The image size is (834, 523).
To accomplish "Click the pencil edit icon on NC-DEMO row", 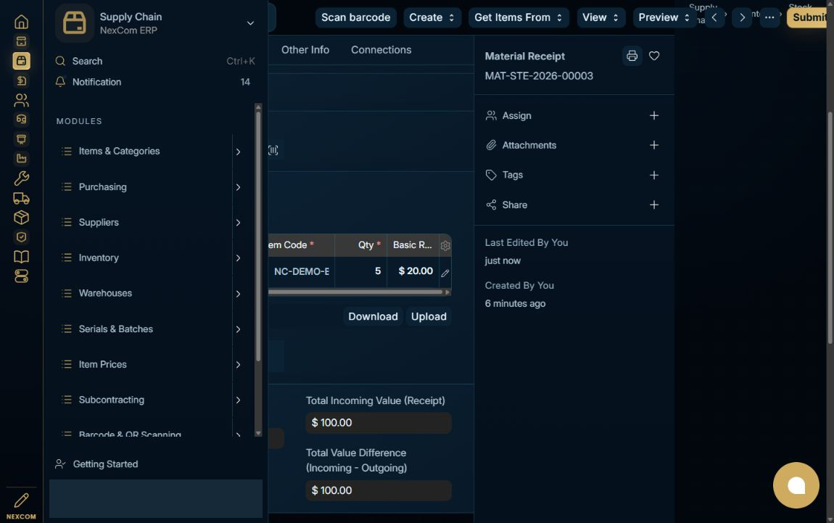I will click(445, 273).
